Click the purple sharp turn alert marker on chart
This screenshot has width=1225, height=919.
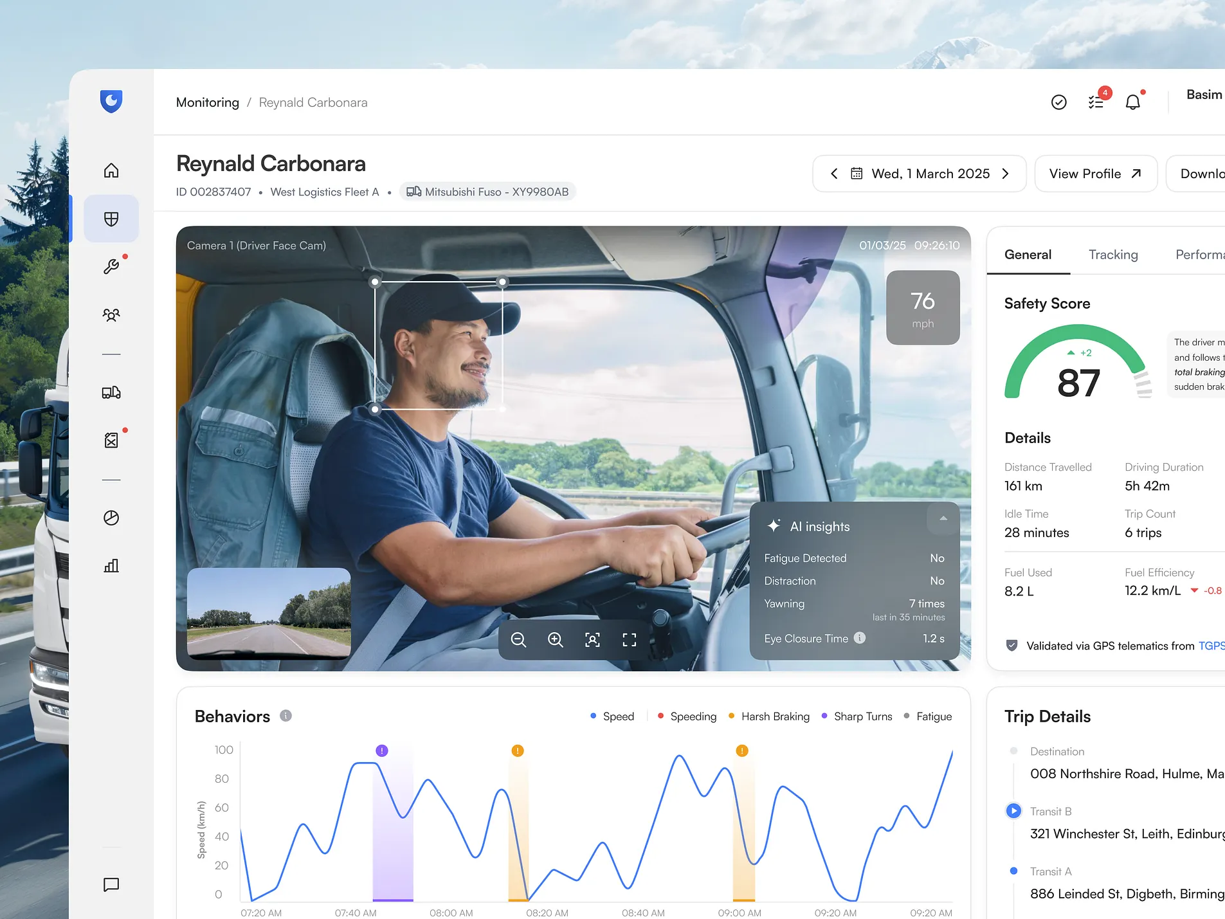382,751
